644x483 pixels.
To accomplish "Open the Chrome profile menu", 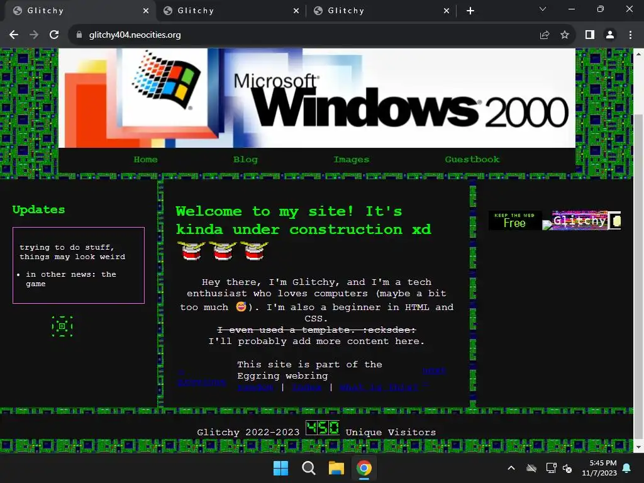I will click(x=610, y=35).
